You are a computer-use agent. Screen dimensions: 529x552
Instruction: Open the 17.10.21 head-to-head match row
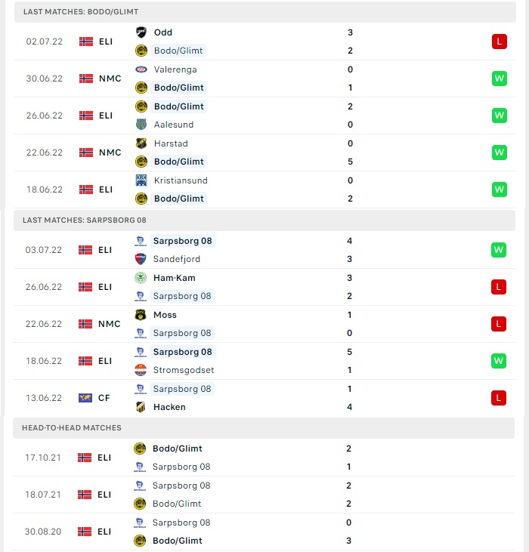264,458
